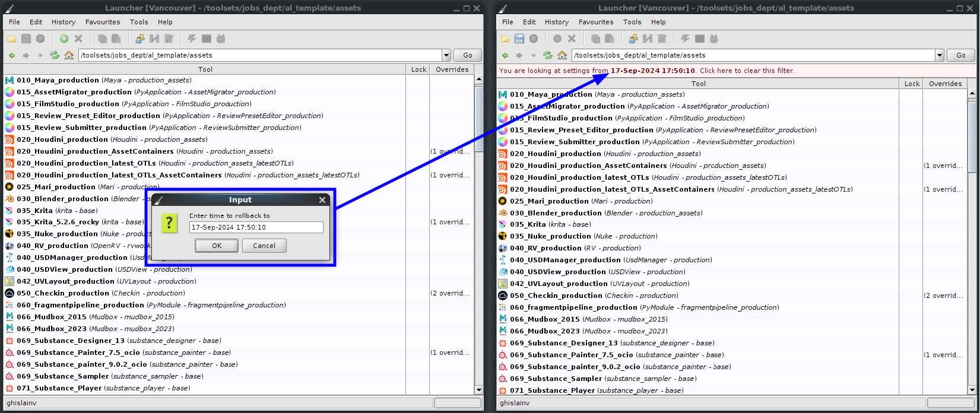Viewport: 980px width, 413px height.
Task: Click the home icon in right window
Action: point(562,55)
